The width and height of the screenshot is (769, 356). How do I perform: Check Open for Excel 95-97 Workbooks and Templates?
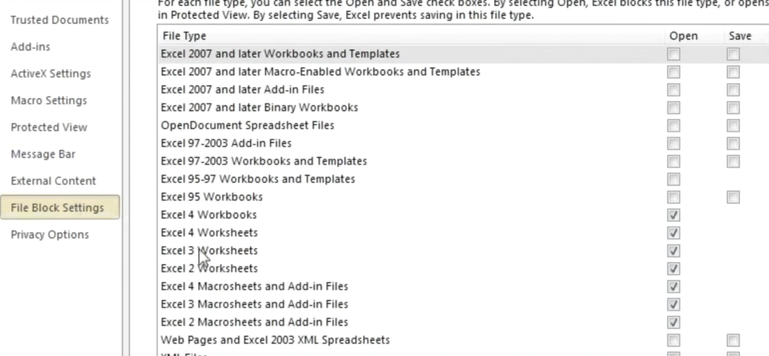point(674,180)
